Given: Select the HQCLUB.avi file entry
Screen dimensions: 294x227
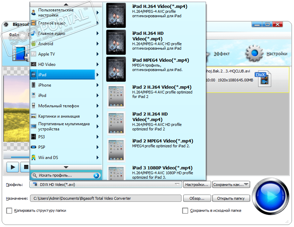Looking at the screenshot, I should pos(247,80).
